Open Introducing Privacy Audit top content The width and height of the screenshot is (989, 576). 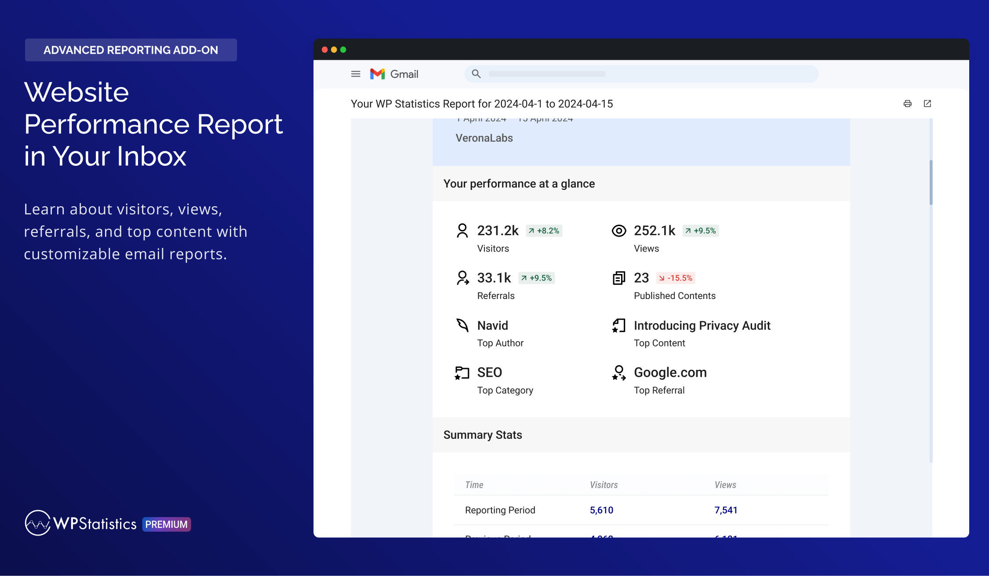702,325
